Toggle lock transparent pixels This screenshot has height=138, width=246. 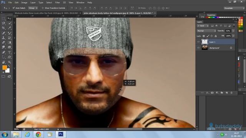click(204, 36)
